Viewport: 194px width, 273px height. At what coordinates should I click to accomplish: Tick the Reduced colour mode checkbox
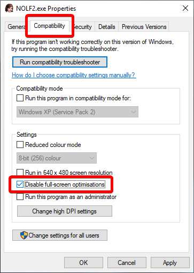20,145
